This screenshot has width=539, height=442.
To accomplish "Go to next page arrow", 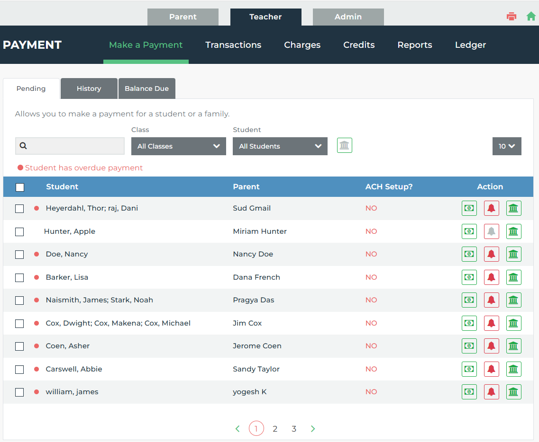I will pos(313,429).
